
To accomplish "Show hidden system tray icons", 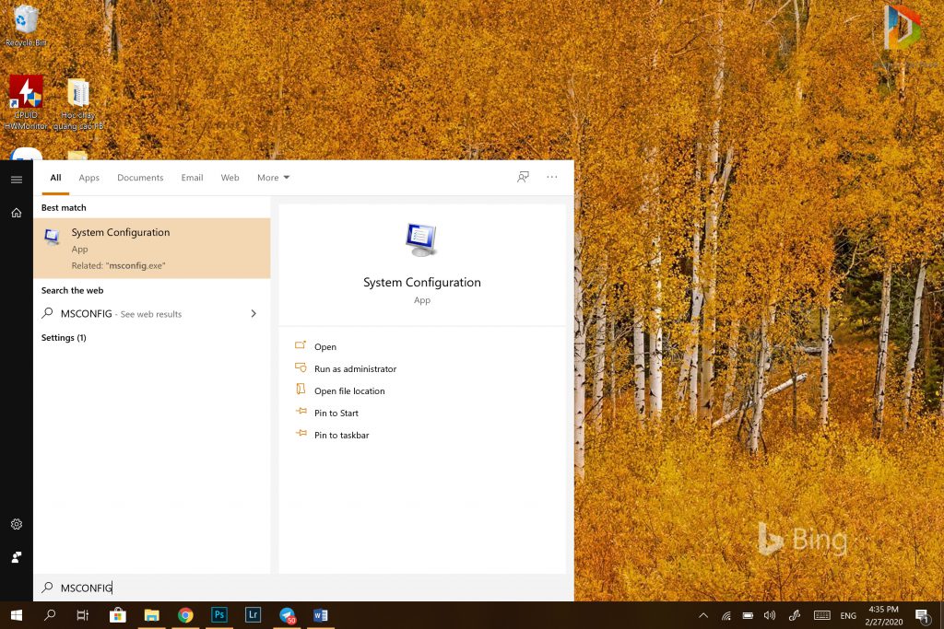I will pyautogui.click(x=703, y=615).
